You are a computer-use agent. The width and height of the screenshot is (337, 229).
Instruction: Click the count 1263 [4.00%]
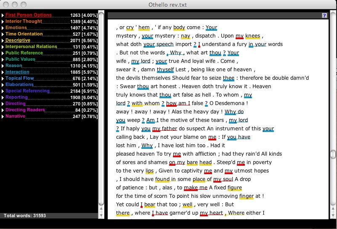[x=84, y=15]
